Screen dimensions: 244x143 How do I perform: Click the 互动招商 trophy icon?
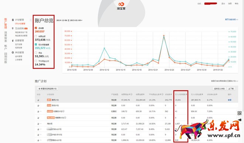click(13, 28)
